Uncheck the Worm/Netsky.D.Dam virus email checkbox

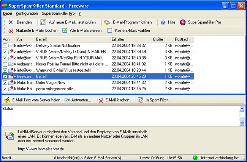pyautogui.click(x=5, y=52)
